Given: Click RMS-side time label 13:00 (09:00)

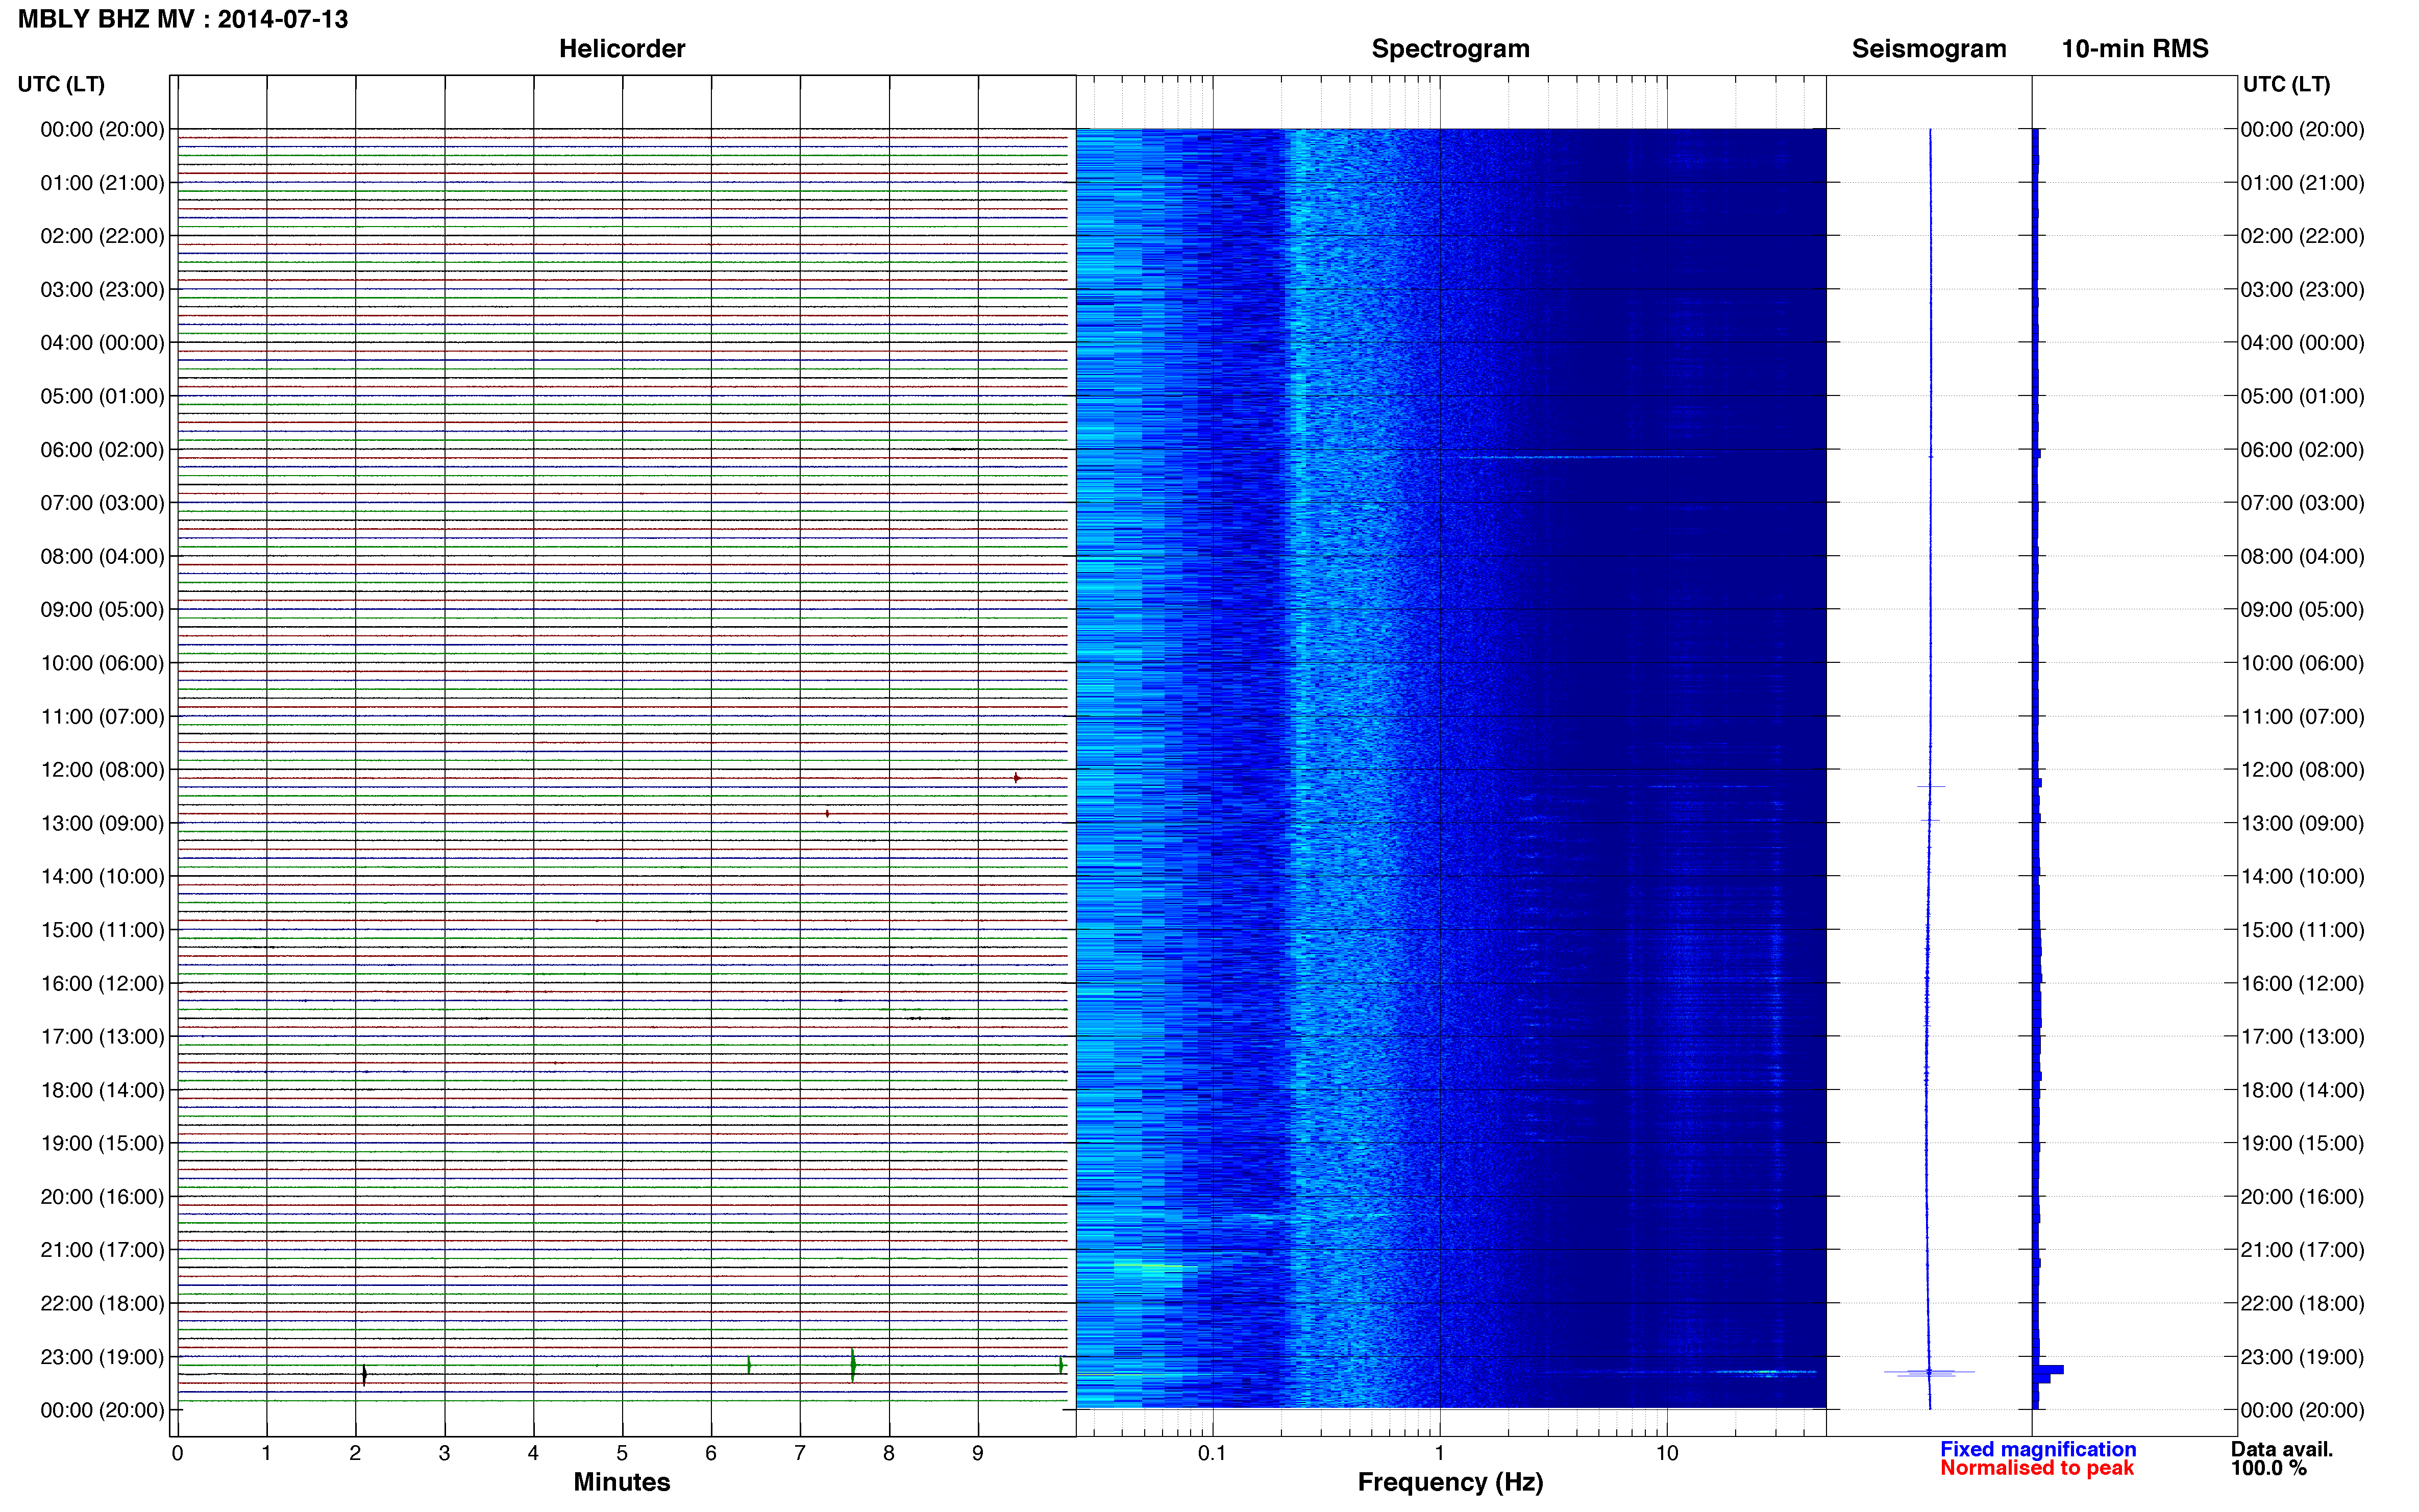Looking at the screenshot, I should pyautogui.click(x=2302, y=823).
